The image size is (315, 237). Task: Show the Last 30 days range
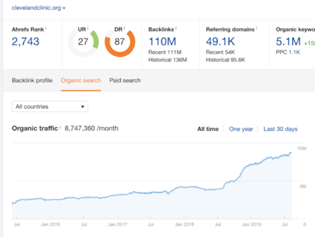280,129
